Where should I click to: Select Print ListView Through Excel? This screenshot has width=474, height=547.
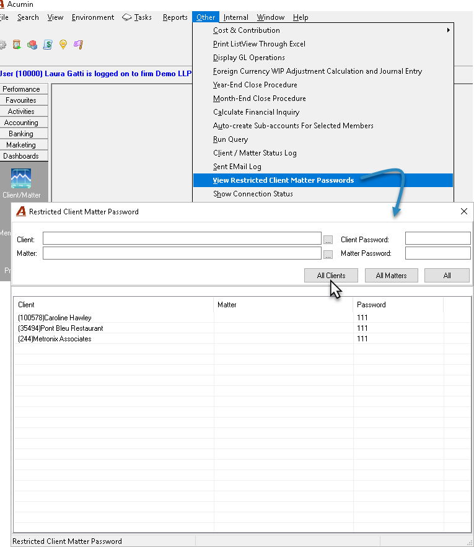click(x=323, y=44)
